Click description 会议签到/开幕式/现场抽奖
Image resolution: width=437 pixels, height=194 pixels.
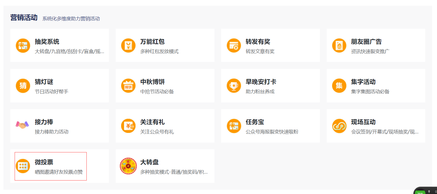pos(385,132)
